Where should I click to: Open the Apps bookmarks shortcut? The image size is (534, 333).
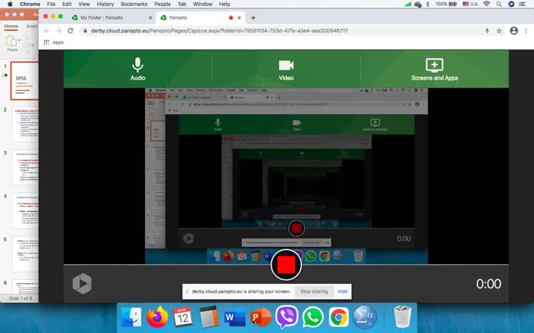pyautogui.click(x=53, y=42)
